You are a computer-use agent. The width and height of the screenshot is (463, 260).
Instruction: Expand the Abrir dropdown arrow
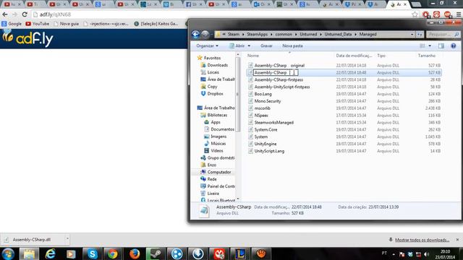point(249,46)
